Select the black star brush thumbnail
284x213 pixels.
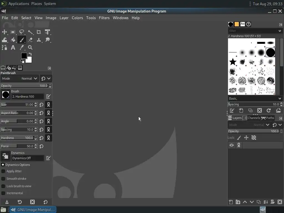point(233,62)
